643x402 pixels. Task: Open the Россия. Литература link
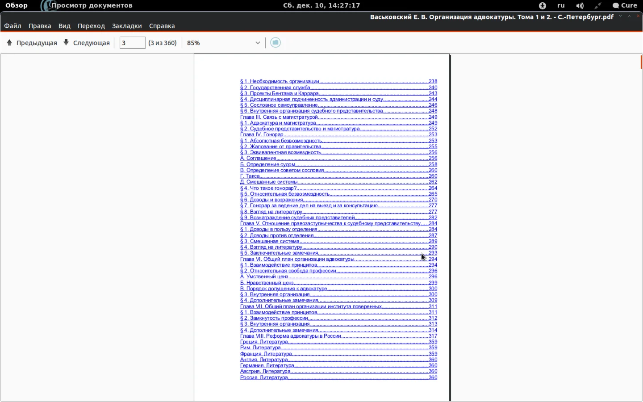[264, 377]
